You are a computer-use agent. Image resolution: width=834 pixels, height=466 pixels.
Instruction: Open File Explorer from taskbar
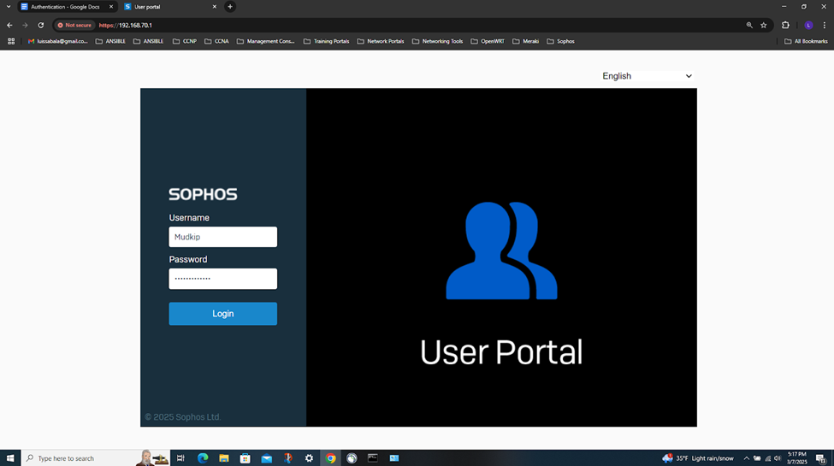point(224,458)
